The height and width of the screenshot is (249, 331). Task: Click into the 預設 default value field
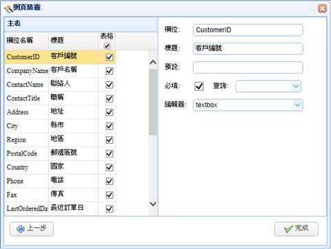coord(248,67)
